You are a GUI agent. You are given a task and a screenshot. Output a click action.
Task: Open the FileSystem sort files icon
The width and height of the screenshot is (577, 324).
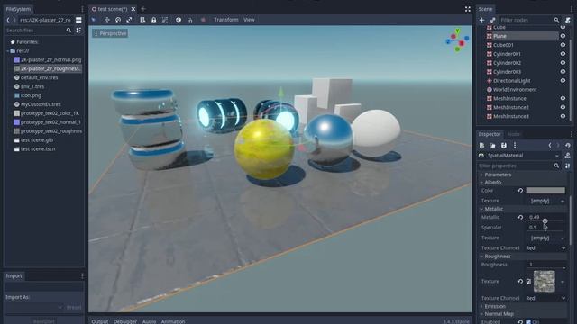(x=78, y=31)
